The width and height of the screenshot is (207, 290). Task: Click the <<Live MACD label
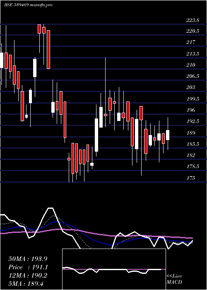[x=174, y=279]
